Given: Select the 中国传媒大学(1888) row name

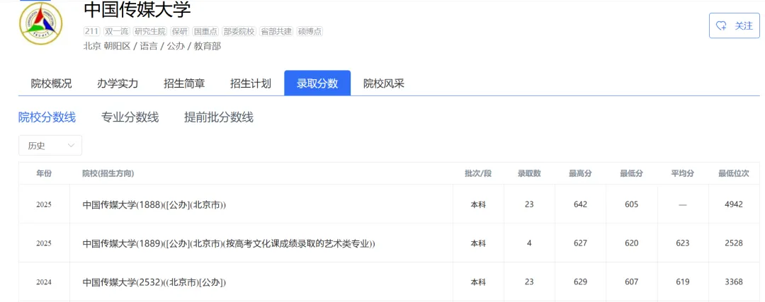Looking at the screenshot, I should [x=154, y=204].
